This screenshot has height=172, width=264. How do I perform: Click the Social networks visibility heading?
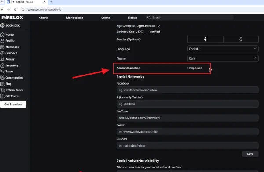click(138, 161)
